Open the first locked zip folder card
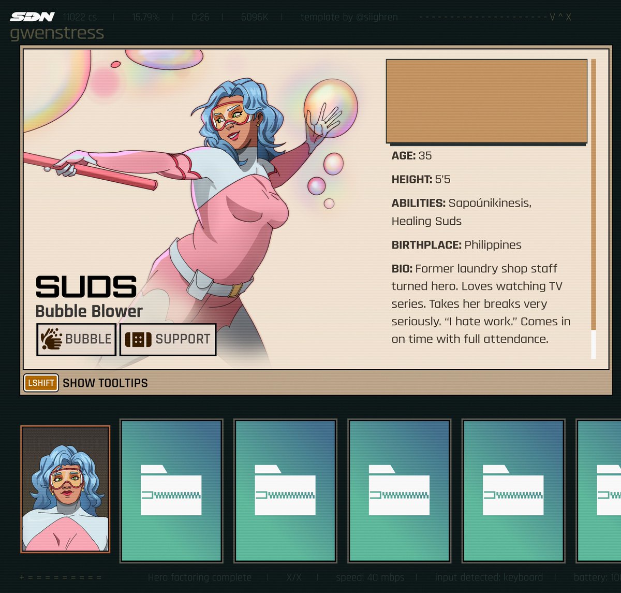 tap(171, 490)
